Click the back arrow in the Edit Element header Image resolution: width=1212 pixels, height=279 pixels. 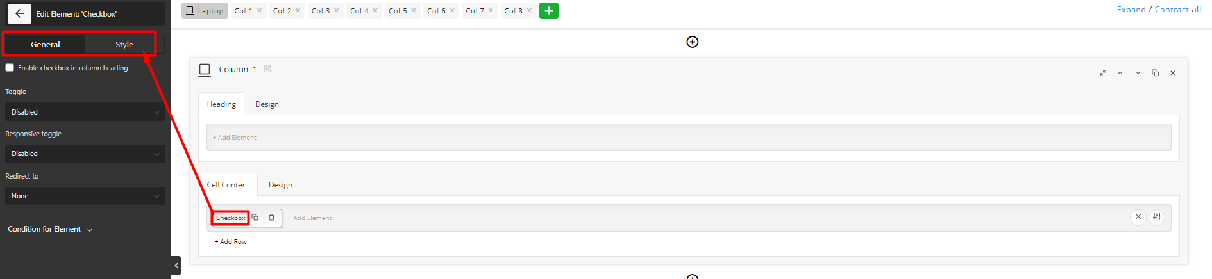[19, 13]
